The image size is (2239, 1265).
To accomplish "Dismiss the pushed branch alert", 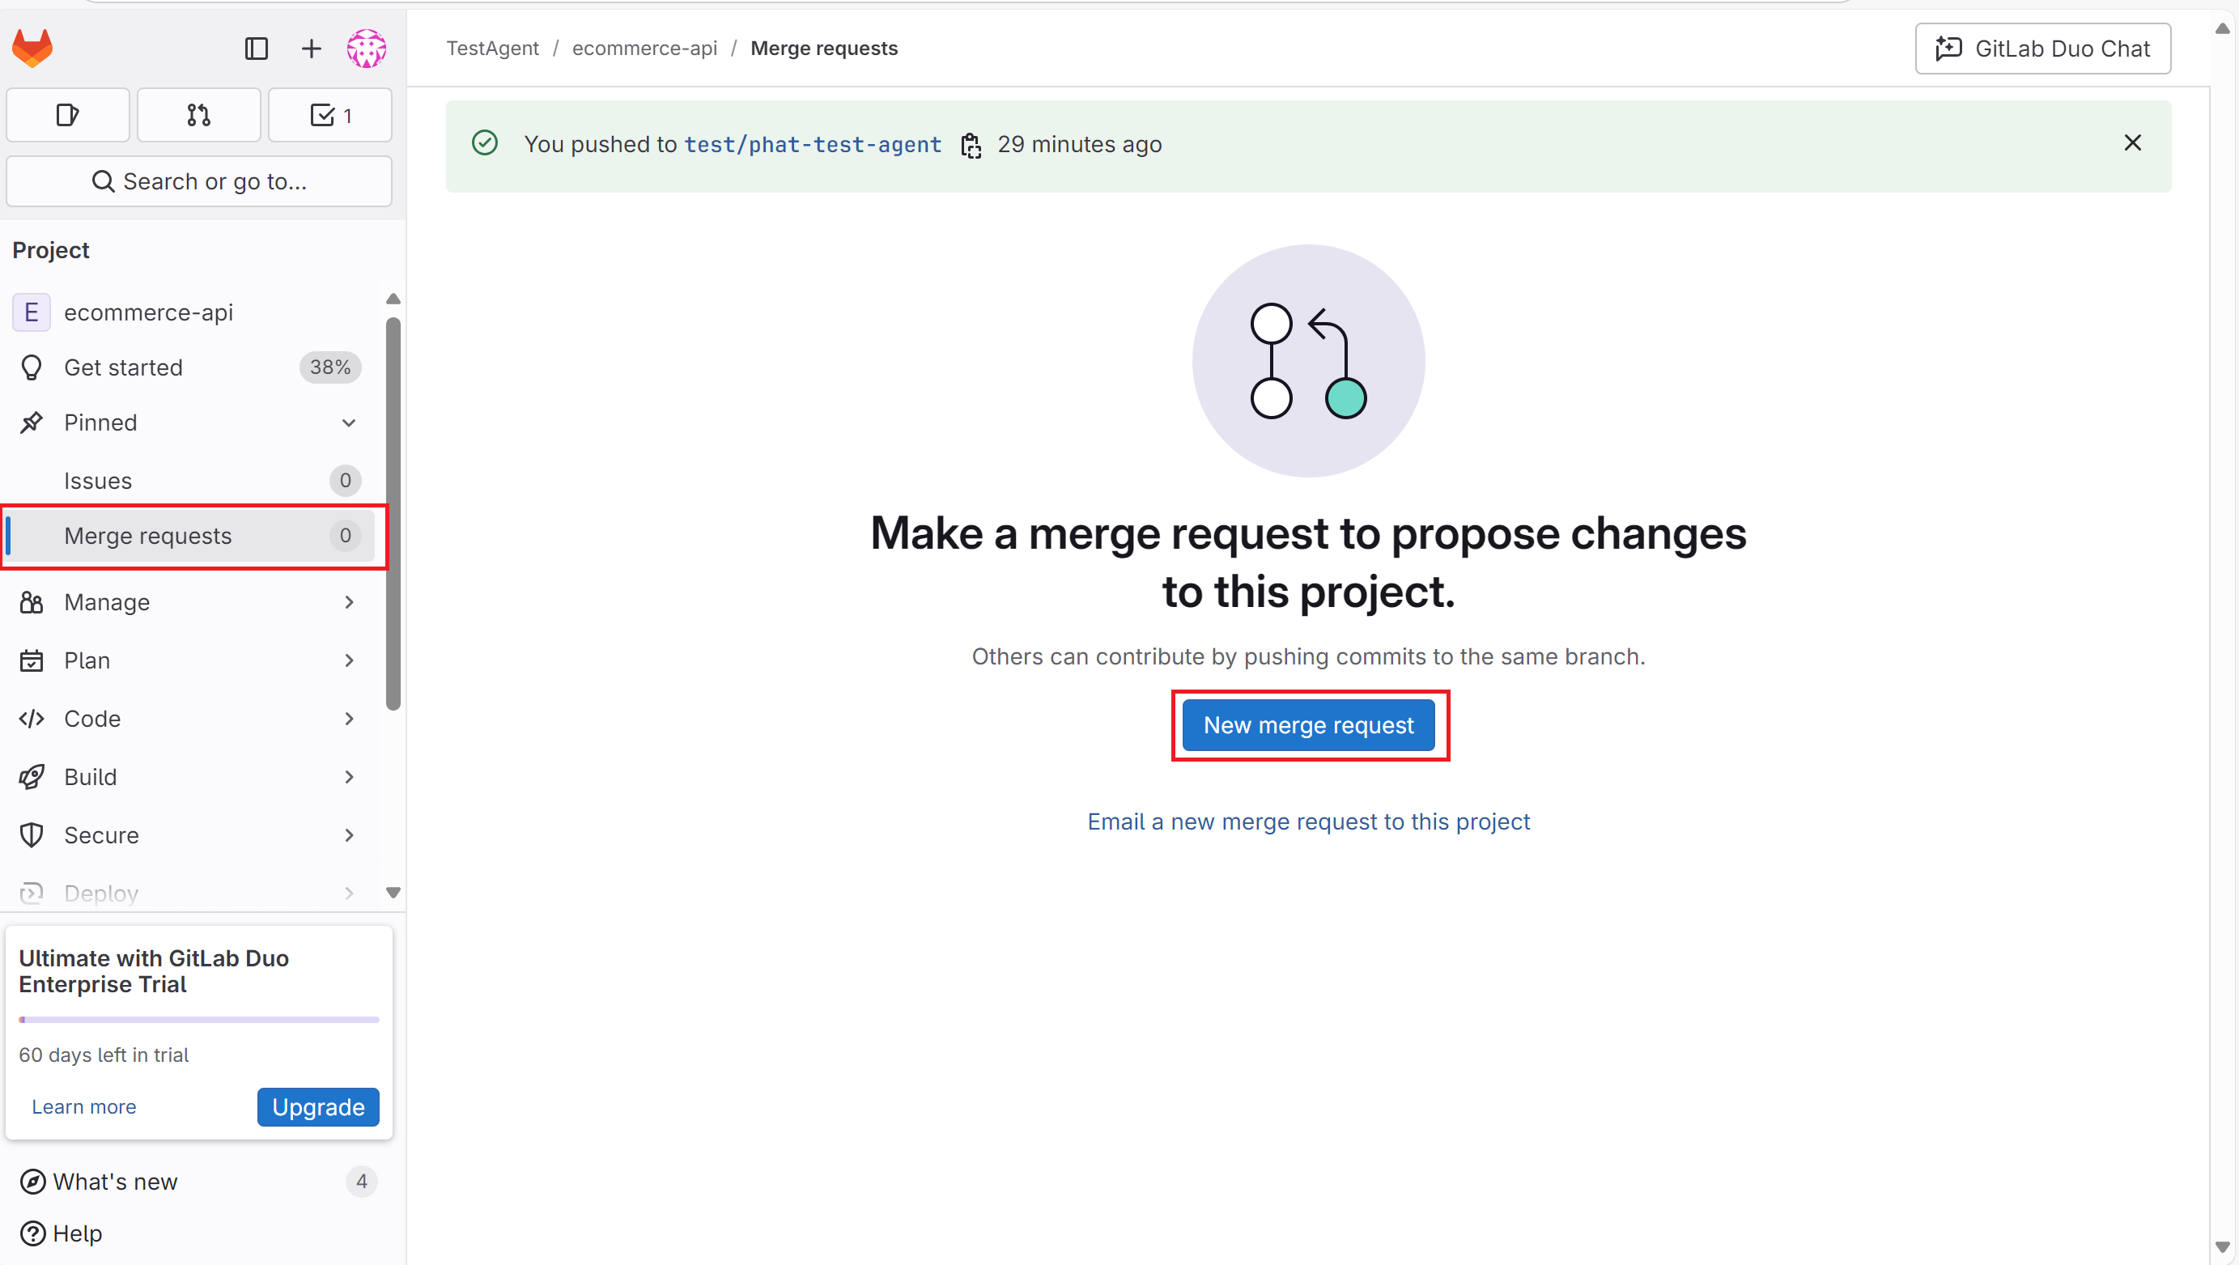I will click(2131, 143).
